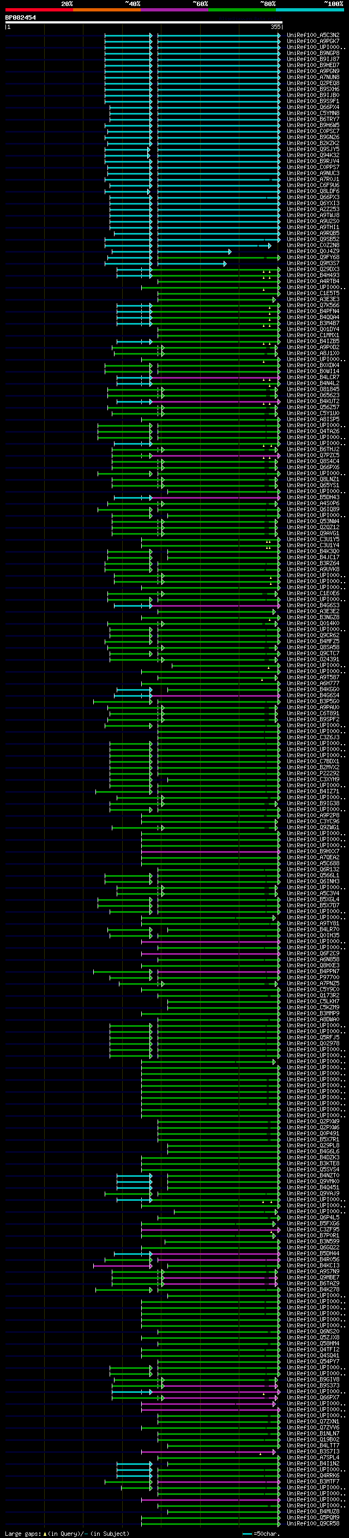The width and height of the screenshot is (349, 1538).
Task: Click UniRef100_B5DH43 hit
Action: [x=313, y=498]
